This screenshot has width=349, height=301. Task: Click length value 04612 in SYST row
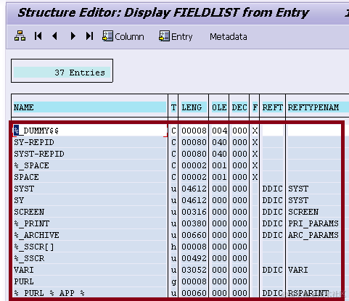pos(194,189)
